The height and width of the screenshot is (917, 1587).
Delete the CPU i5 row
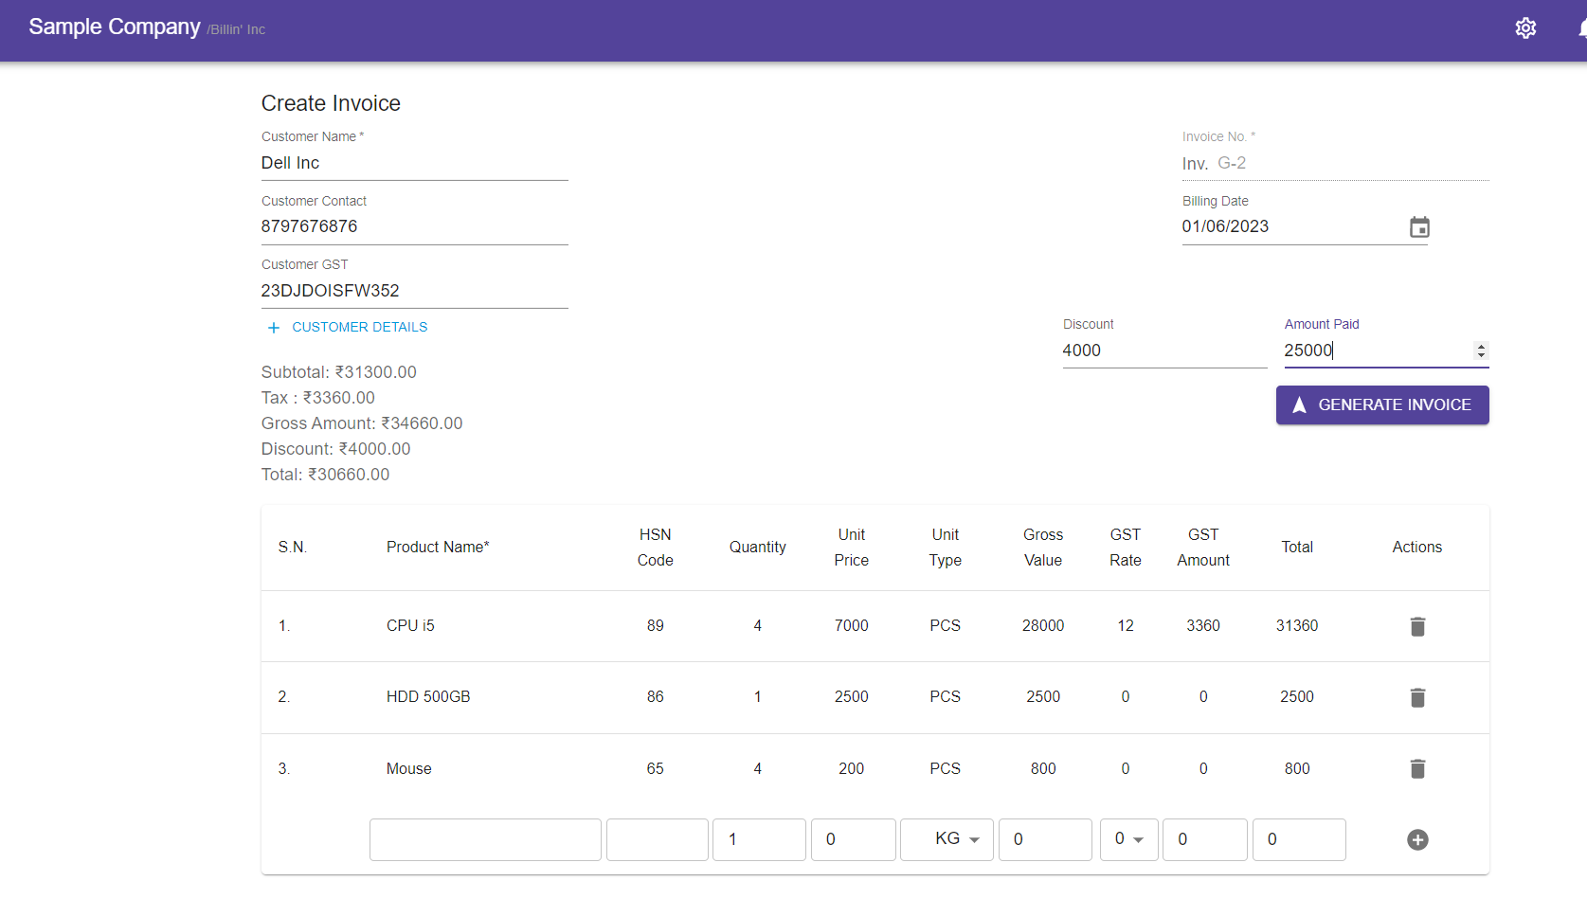(1416, 626)
